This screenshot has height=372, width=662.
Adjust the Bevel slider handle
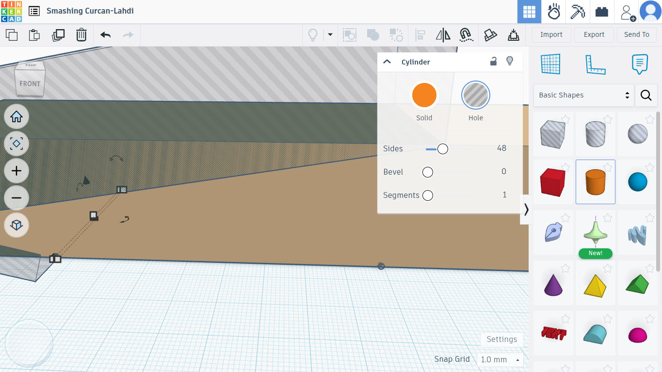(x=428, y=172)
